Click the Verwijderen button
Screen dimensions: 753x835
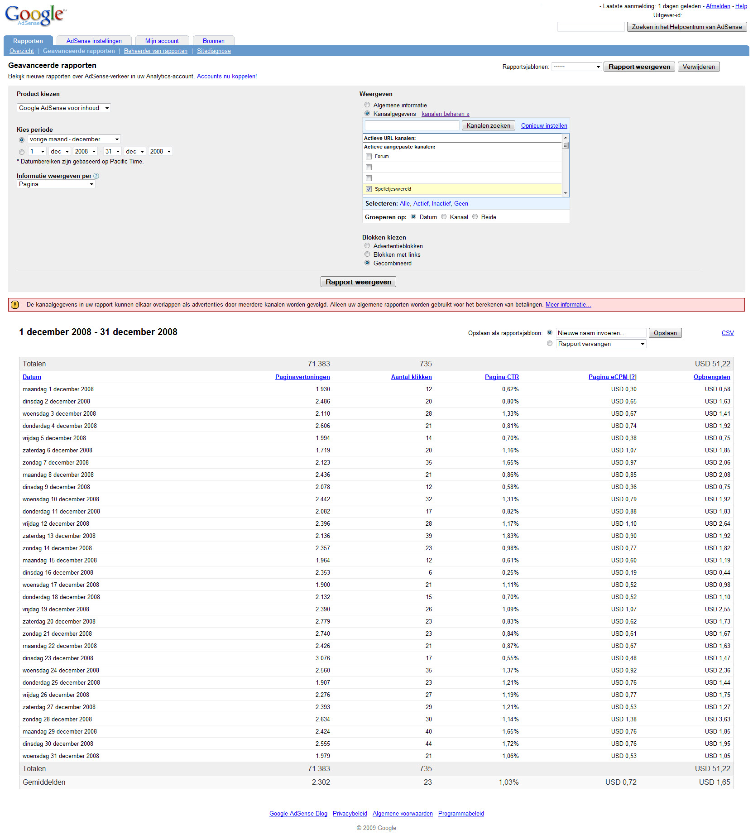pyautogui.click(x=699, y=67)
